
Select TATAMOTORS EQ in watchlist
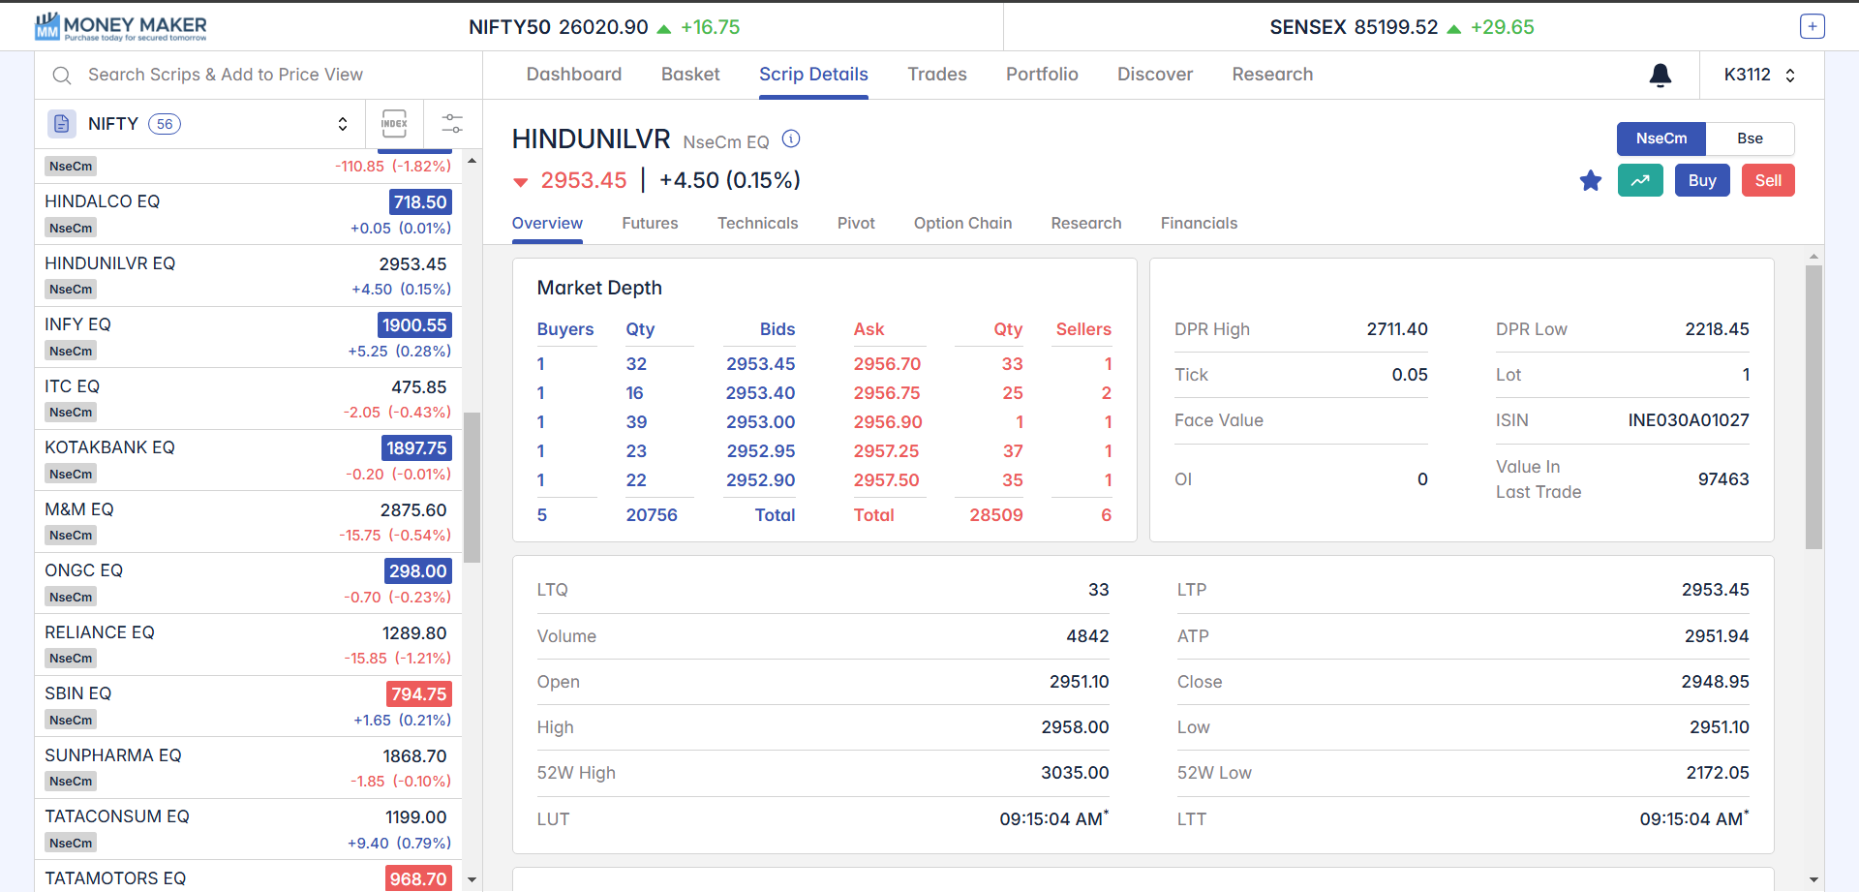[x=248, y=877]
